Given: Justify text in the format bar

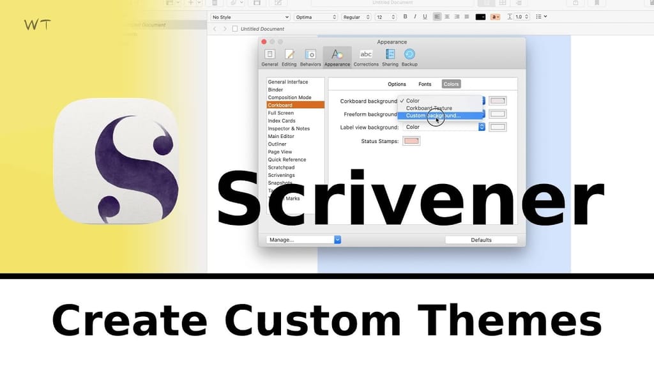Looking at the screenshot, I should click(467, 17).
